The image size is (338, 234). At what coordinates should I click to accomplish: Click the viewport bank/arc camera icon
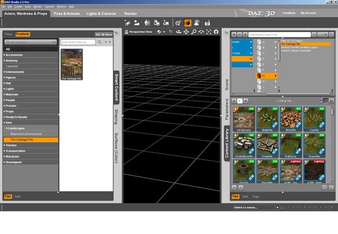coord(201,32)
